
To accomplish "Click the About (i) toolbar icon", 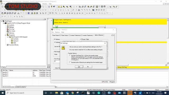I will tap(49, 7).
